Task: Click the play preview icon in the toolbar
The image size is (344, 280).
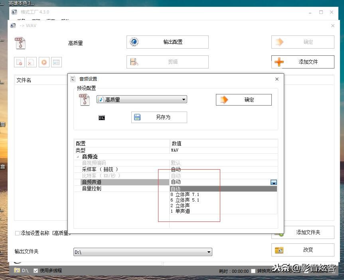Action: (44, 62)
